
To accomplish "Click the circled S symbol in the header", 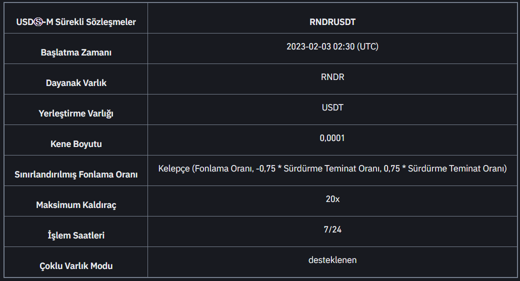I will (x=38, y=22).
